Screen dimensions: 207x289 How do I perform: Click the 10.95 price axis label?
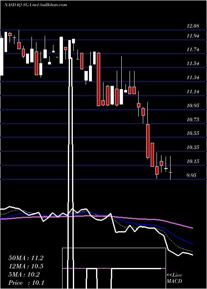coord(193,105)
